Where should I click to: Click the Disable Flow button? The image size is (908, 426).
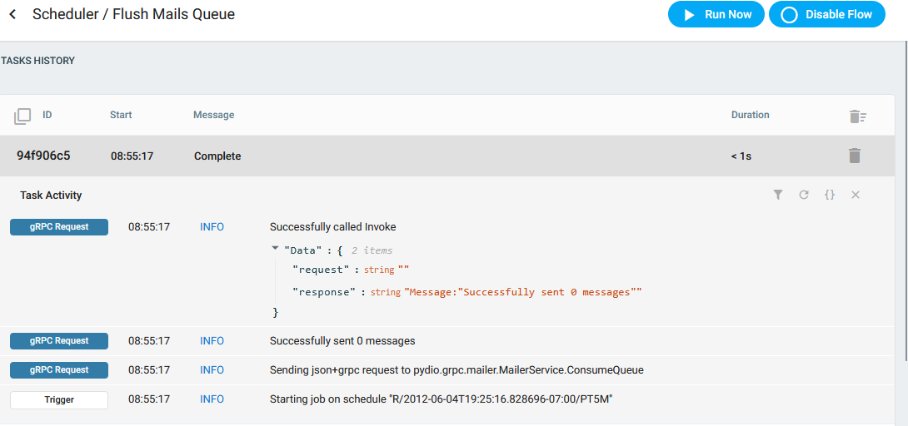pos(827,14)
